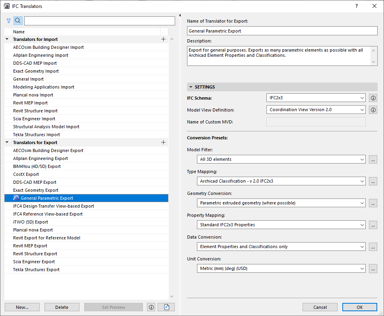
Task: Open info for IFC Schema
Action: click(373, 98)
